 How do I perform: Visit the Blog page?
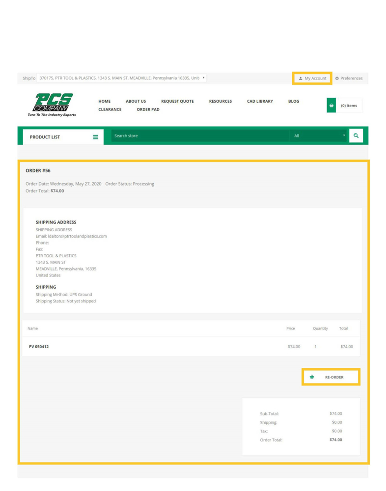click(x=293, y=101)
